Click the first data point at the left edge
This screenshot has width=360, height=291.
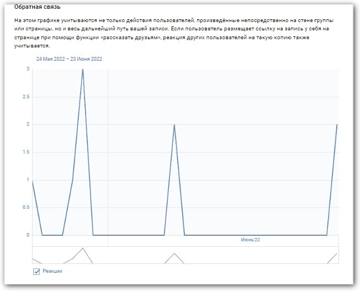click(x=33, y=181)
